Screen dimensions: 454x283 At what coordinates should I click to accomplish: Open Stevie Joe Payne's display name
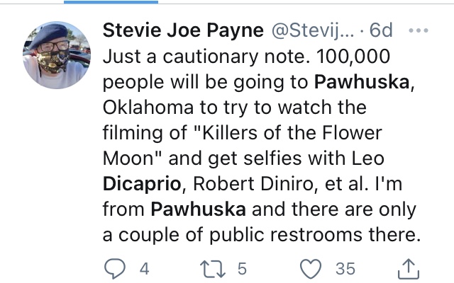[183, 30]
